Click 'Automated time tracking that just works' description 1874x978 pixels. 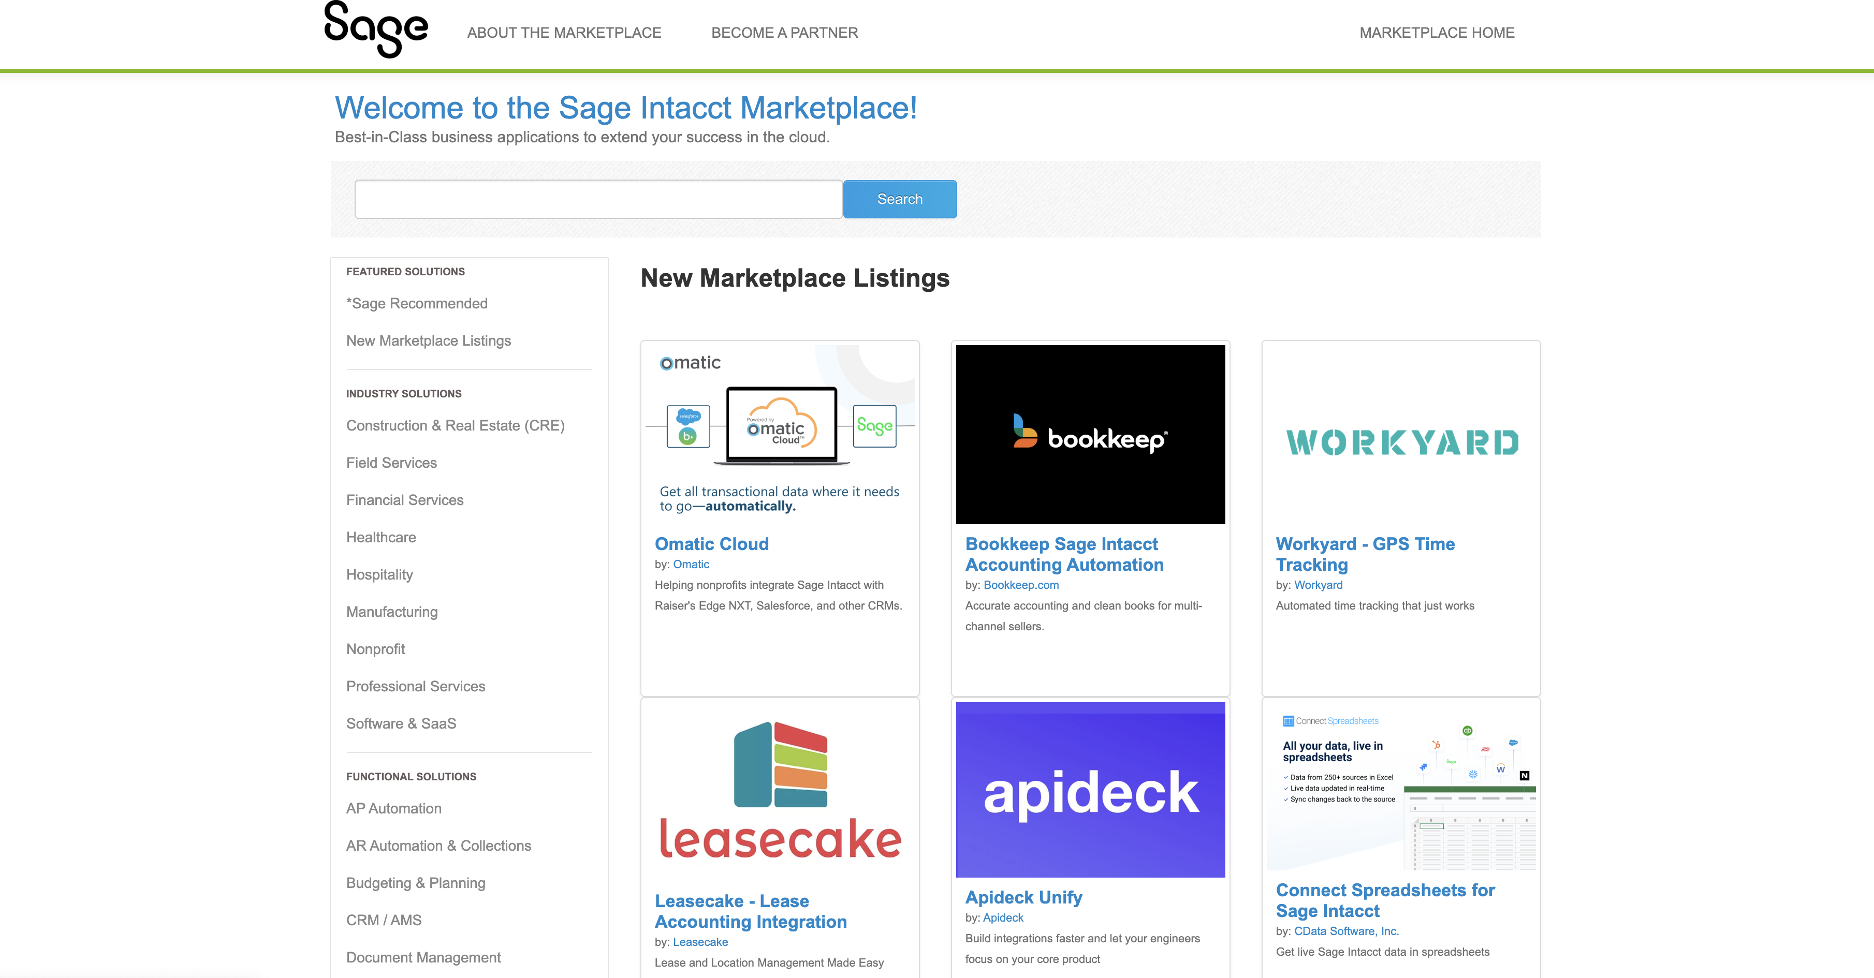(x=1375, y=606)
